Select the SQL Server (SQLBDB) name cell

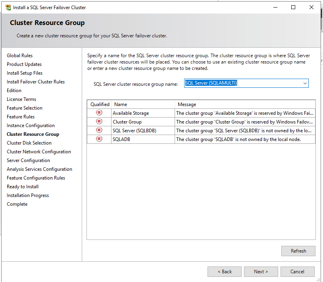pos(143,131)
